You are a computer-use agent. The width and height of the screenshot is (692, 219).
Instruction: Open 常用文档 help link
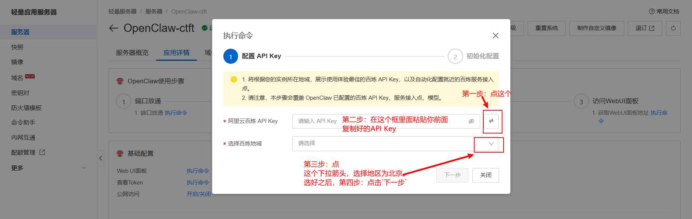pos(664,12)
